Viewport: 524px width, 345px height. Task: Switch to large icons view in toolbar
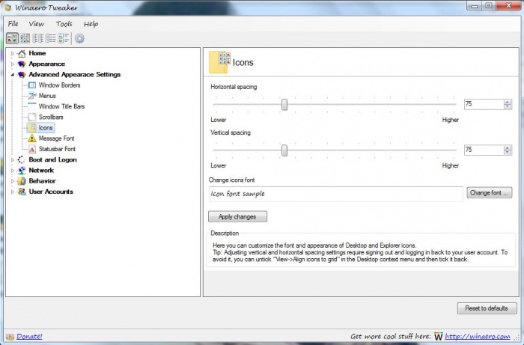coord(12,38)
